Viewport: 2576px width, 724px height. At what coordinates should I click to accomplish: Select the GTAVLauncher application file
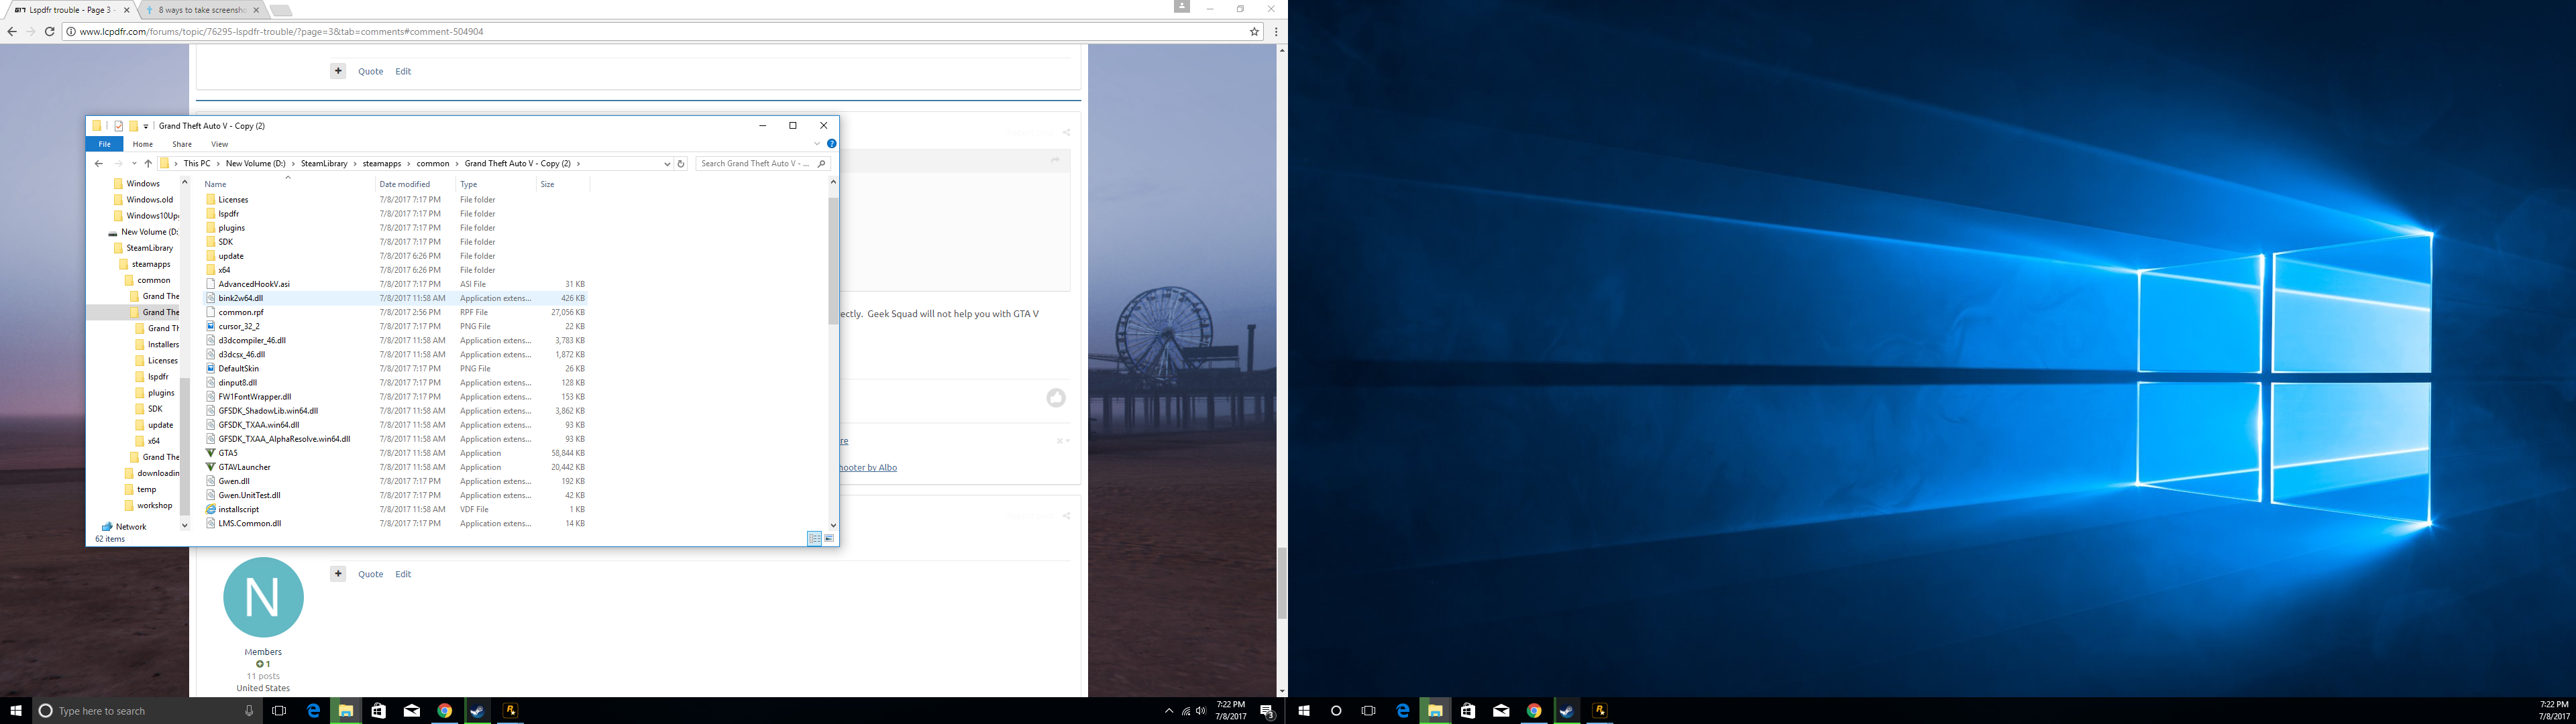[x=244, y=467]
